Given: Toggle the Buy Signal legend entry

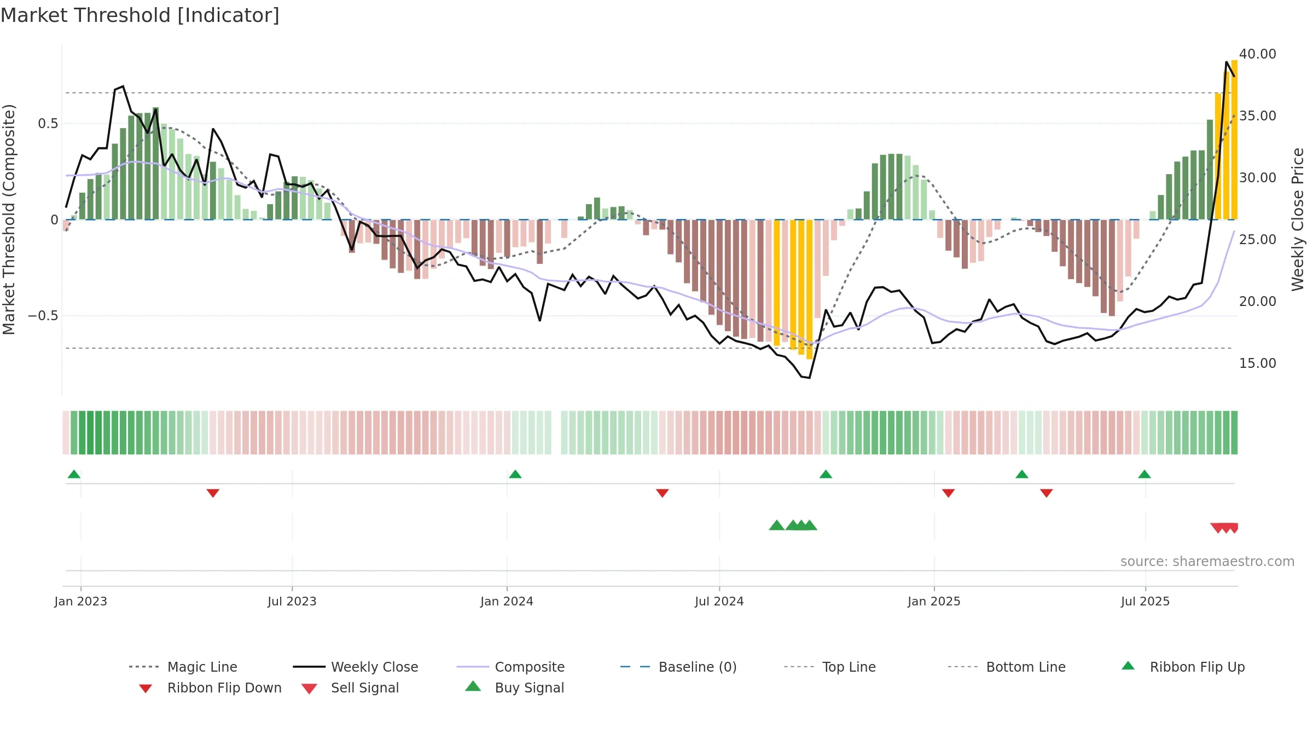Looking at the screenshot, I should [x=514, y=688].
